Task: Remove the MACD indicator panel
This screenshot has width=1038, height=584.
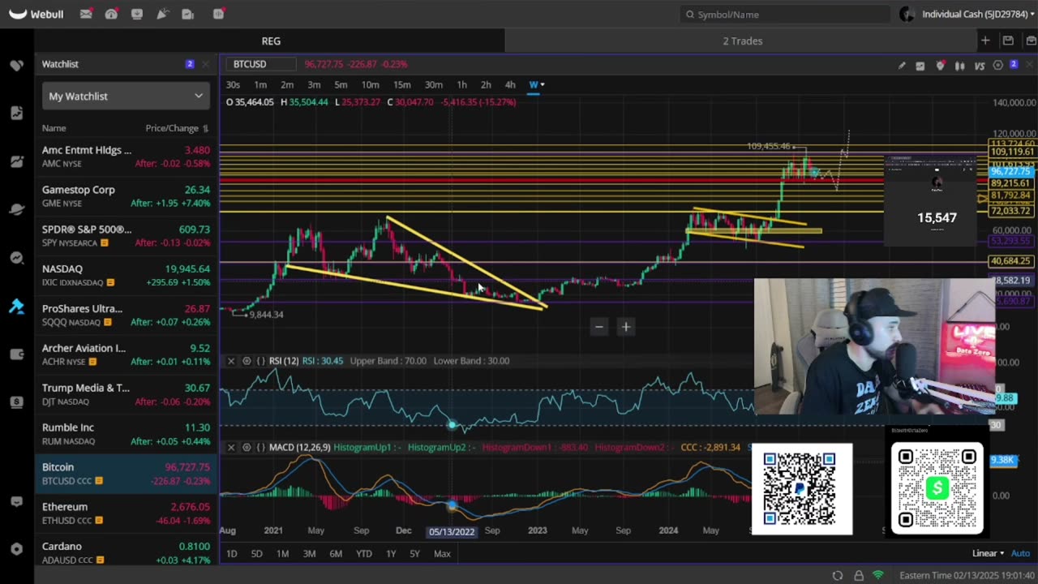Action: (231, 448)
